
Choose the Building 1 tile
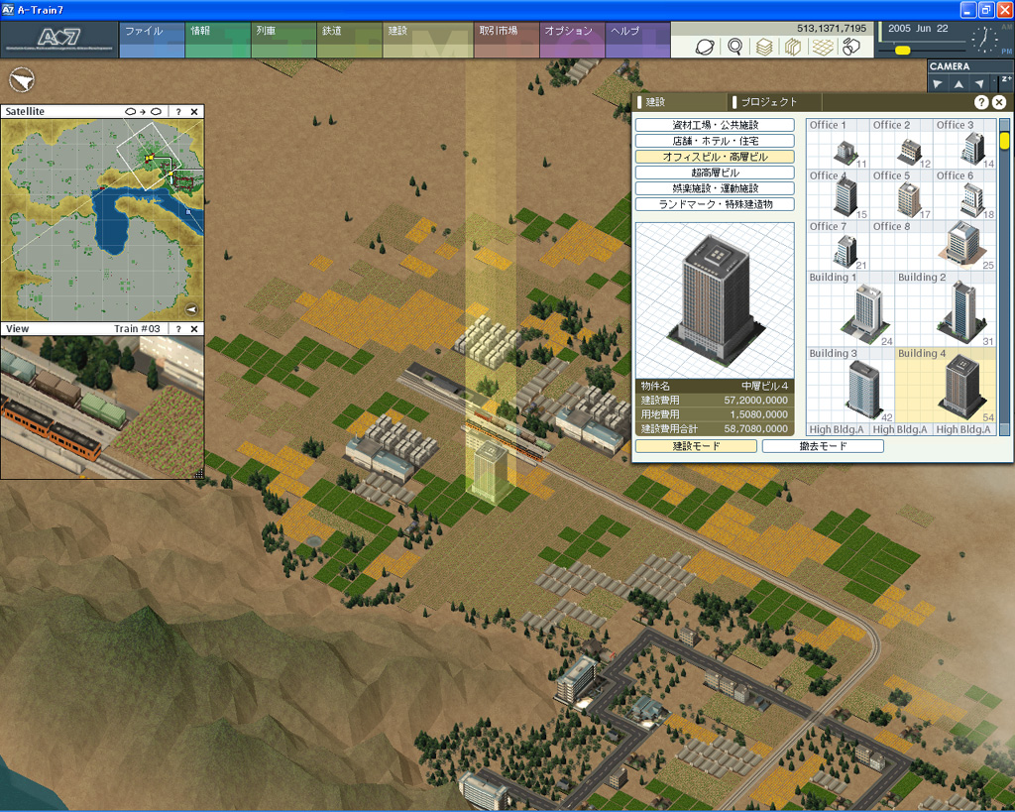point(850,309)
